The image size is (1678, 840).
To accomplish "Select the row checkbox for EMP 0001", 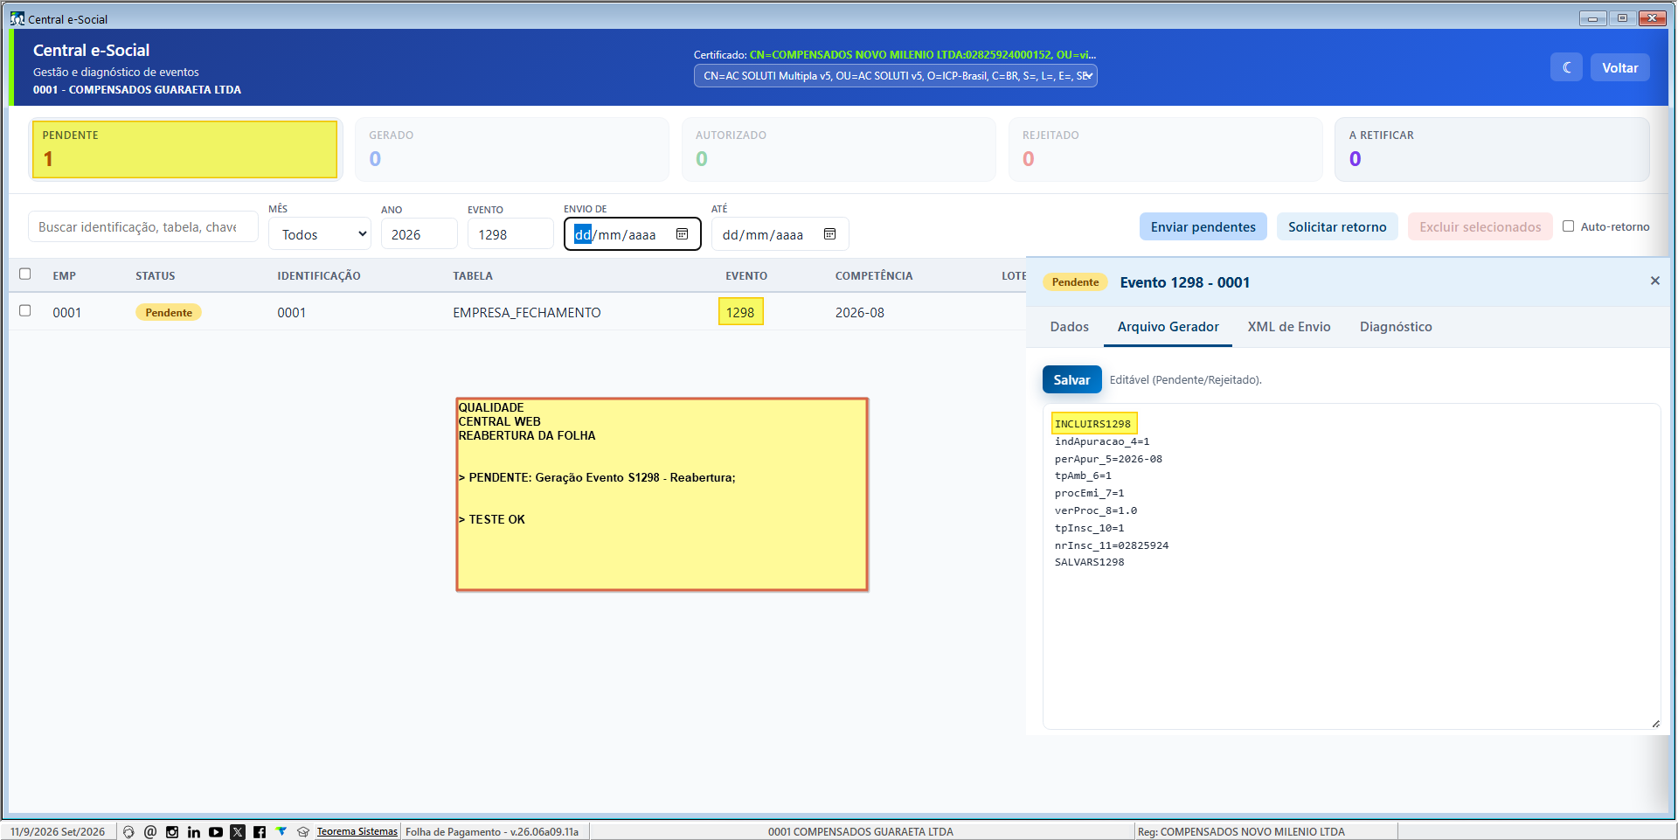I will point(25,311).
